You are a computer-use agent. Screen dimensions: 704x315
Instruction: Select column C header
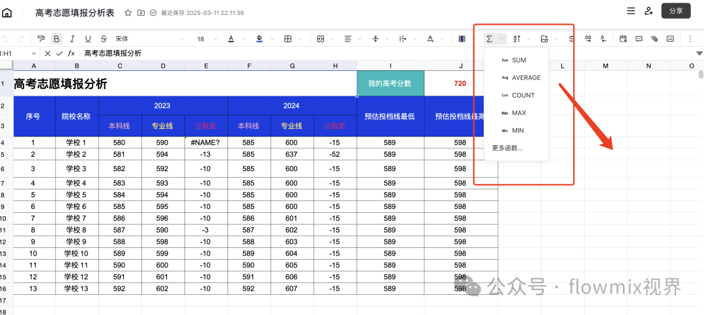click(120, 66)
